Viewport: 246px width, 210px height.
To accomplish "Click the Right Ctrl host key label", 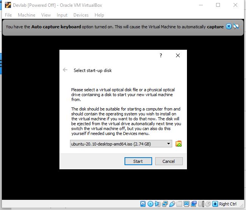I will click(x=227, y=204).
